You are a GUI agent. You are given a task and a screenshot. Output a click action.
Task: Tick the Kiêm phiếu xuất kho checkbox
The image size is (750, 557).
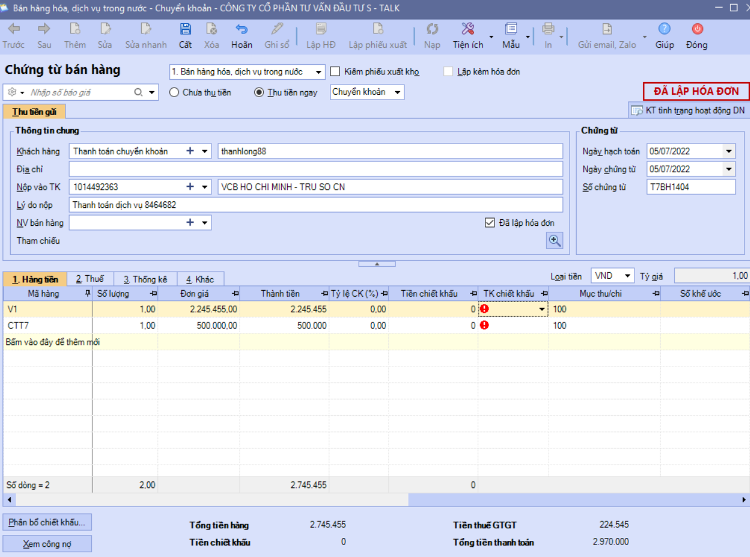pyautogui.click(x=335, y=71)
